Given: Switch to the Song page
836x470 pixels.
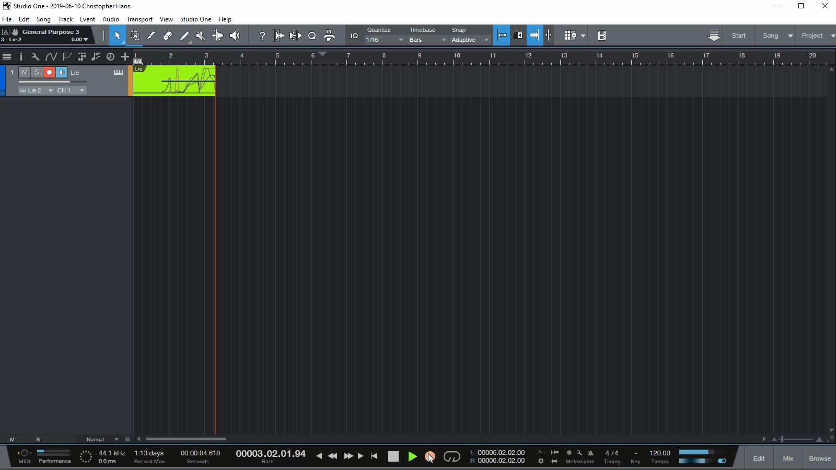Looking at the screenshot, I should [770, 36].
